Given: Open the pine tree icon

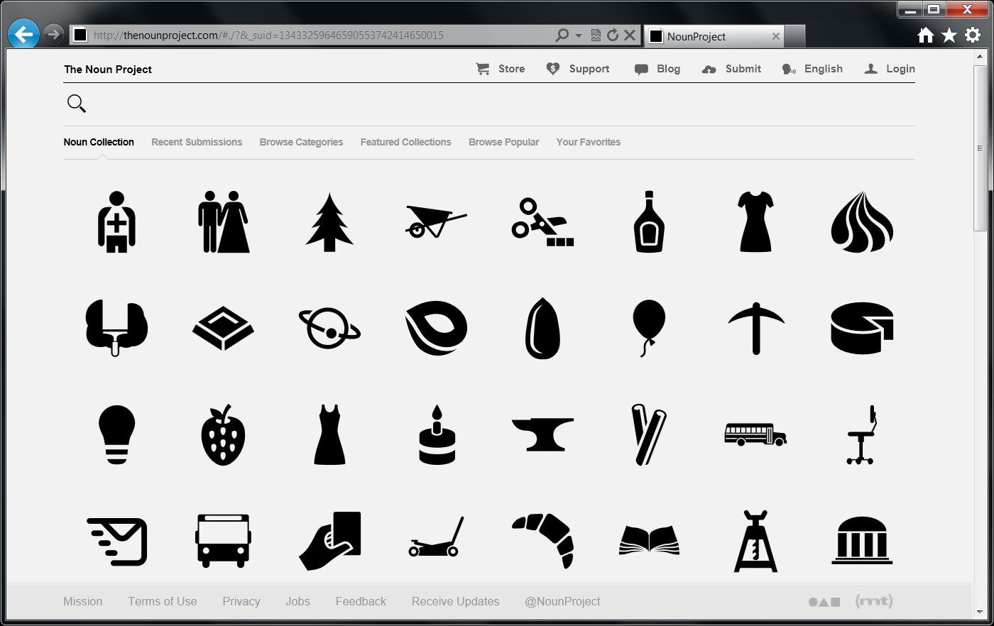Looking at the screenshot, I should [x=329, y=221].
